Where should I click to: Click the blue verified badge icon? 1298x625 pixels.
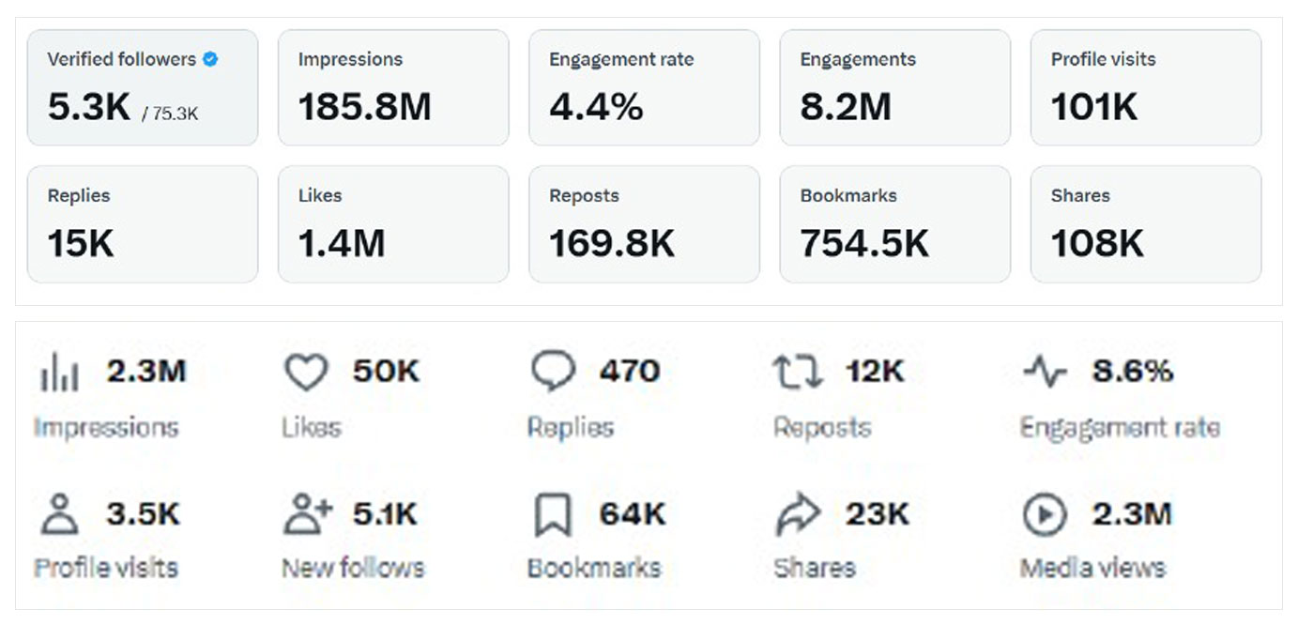coord(210,59)
